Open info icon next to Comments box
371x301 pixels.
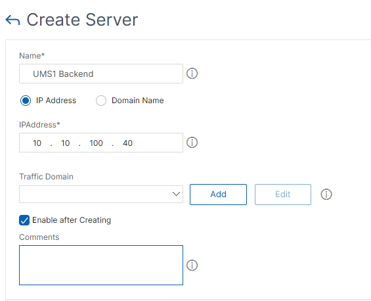pos(192,265)
